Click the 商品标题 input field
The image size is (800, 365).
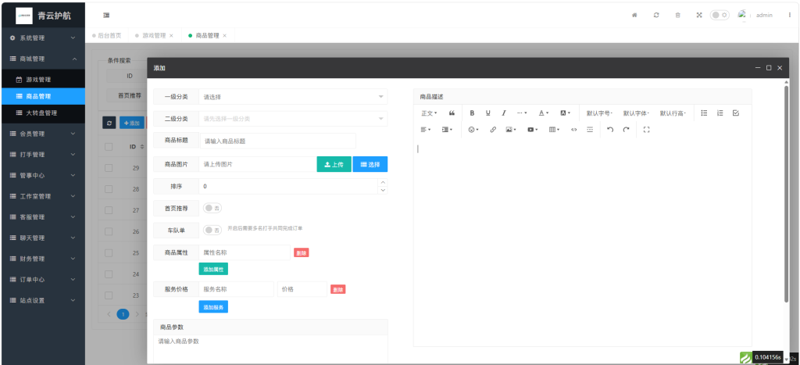[x=277, y=141]
